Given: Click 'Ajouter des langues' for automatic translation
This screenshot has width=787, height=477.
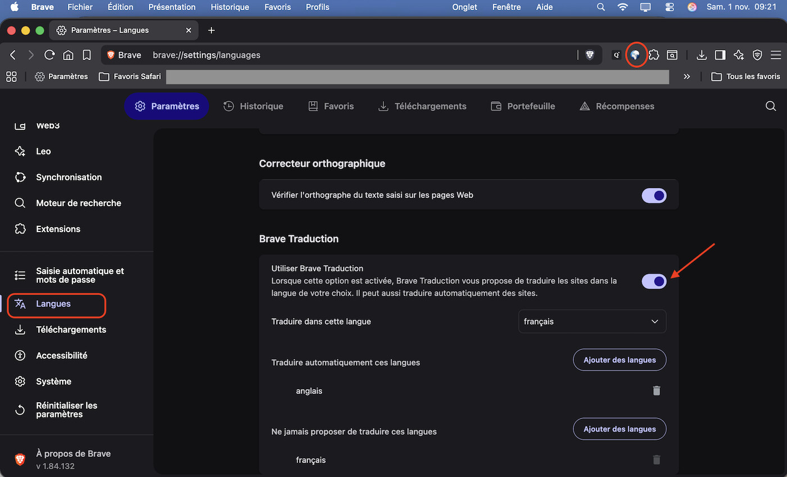Looking at the screenshot, I should (619, 360).
